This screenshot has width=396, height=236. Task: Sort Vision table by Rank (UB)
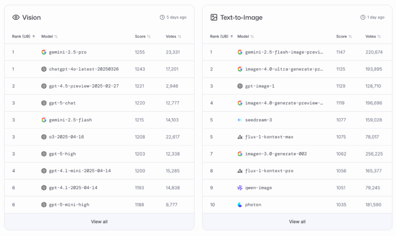[x=24, y=36]
